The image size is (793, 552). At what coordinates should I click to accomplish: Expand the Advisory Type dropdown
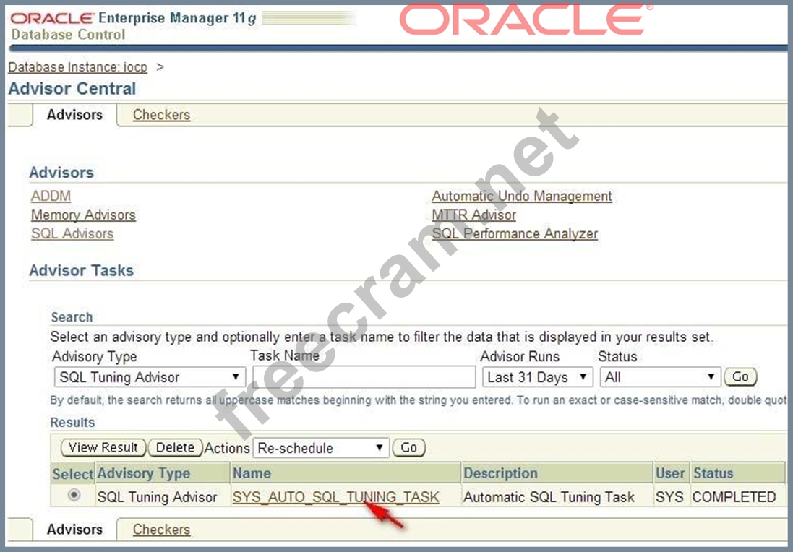coord(150,377)
